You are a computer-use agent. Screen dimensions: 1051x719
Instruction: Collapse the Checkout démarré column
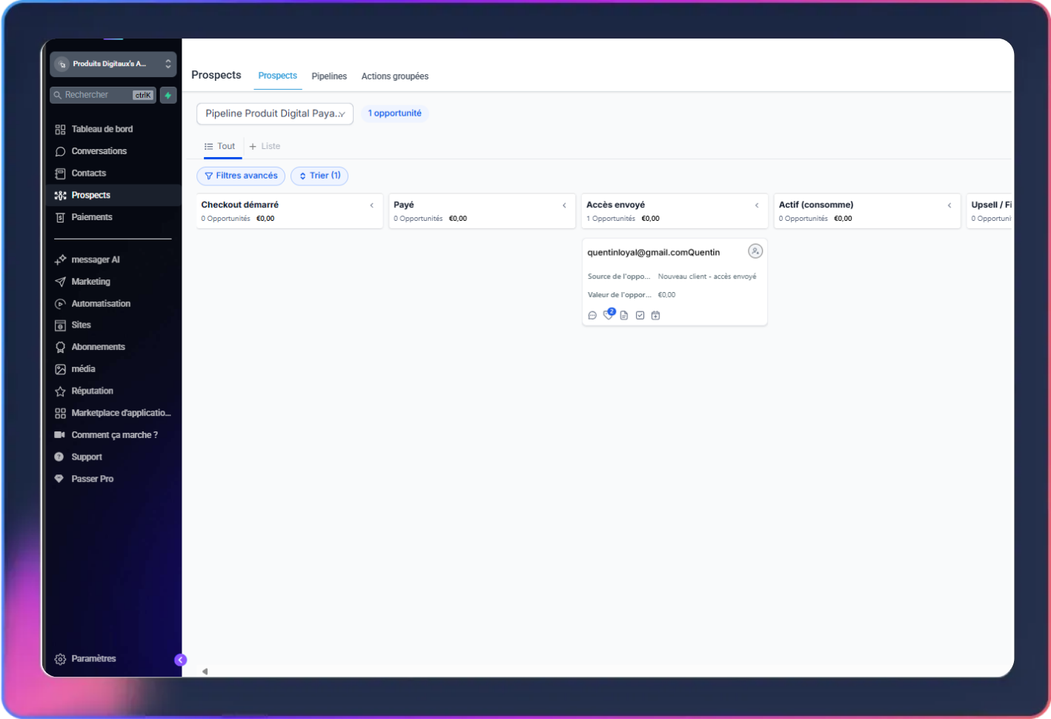(x=371, y=205)
